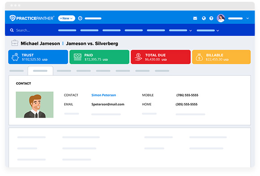
Task: Click the globe icon in header
Action: coord(204,18)
